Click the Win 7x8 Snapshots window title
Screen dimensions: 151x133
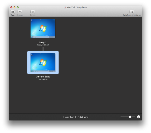[x=77, y=7]
